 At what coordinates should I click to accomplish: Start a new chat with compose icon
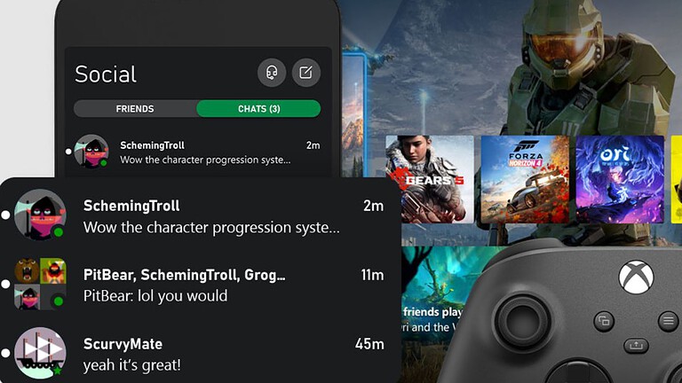tap(306, 73)
